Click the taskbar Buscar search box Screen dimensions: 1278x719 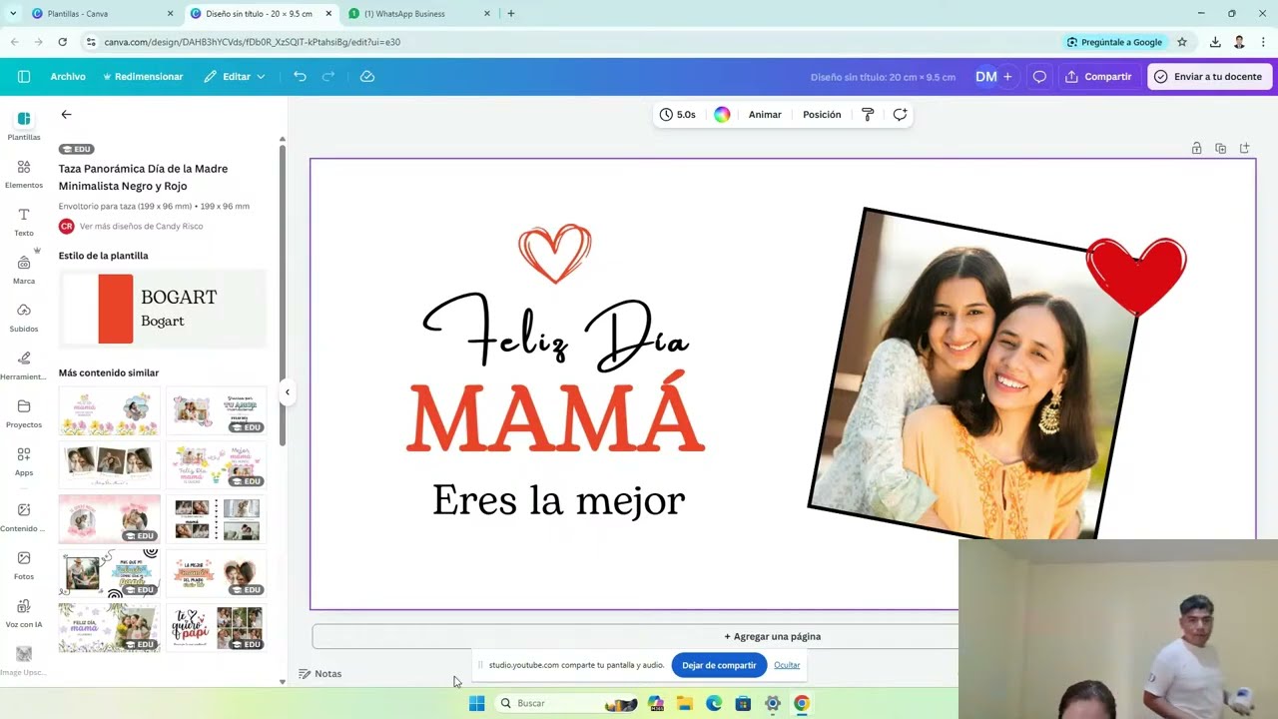[566, 703]
